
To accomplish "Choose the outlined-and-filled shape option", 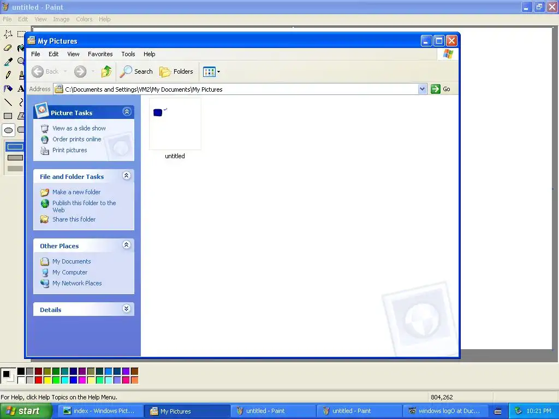I will [x=15, y=158].
